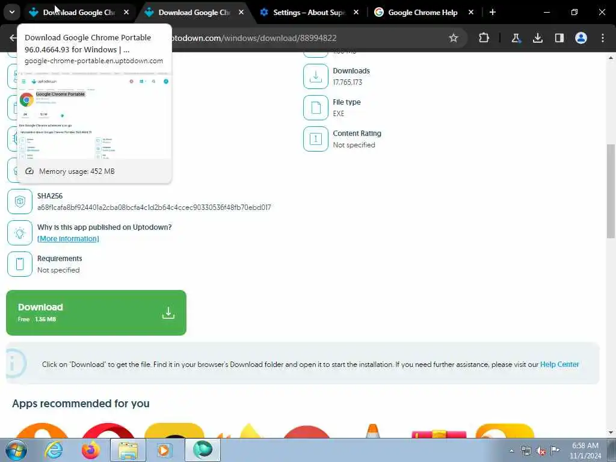Click the SHA256 shield icon
This screenshot has width=616, height=462.
(20, 202)
